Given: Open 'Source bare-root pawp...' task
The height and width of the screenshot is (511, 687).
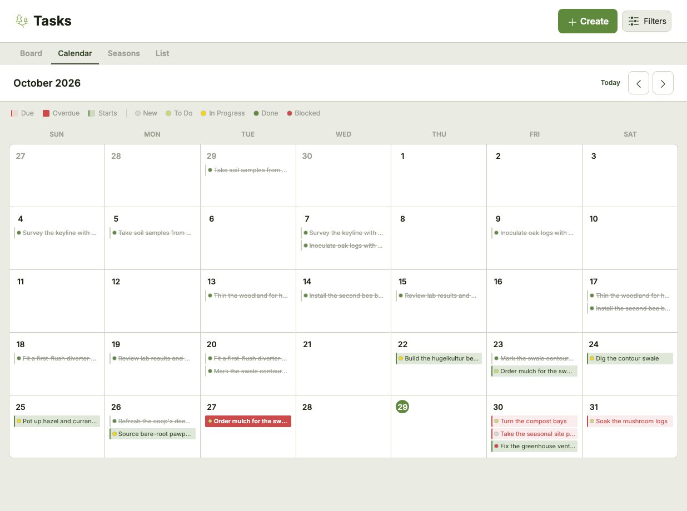Looking at the screenshot, I should point(152,434).
